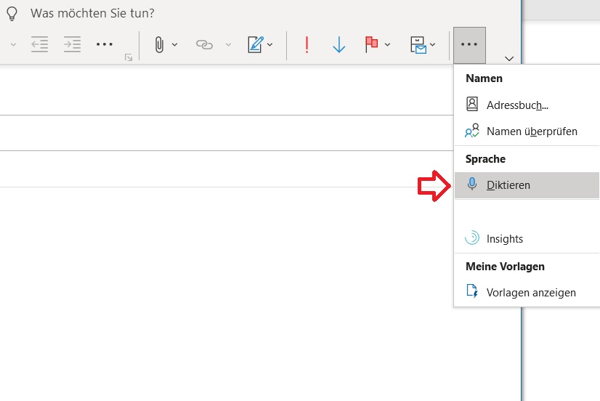Image resolution: width=600 pixels, height=401 pixels.
Task: Set low importance with blue down arrow
Action: pos(338,45)
